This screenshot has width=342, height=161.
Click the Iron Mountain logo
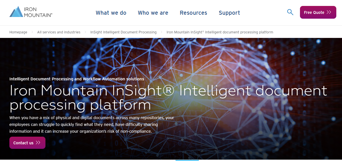click(x=31, y=12)
